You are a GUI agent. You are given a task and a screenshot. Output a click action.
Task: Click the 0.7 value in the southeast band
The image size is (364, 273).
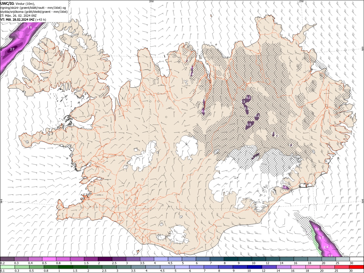pos(322,237)
